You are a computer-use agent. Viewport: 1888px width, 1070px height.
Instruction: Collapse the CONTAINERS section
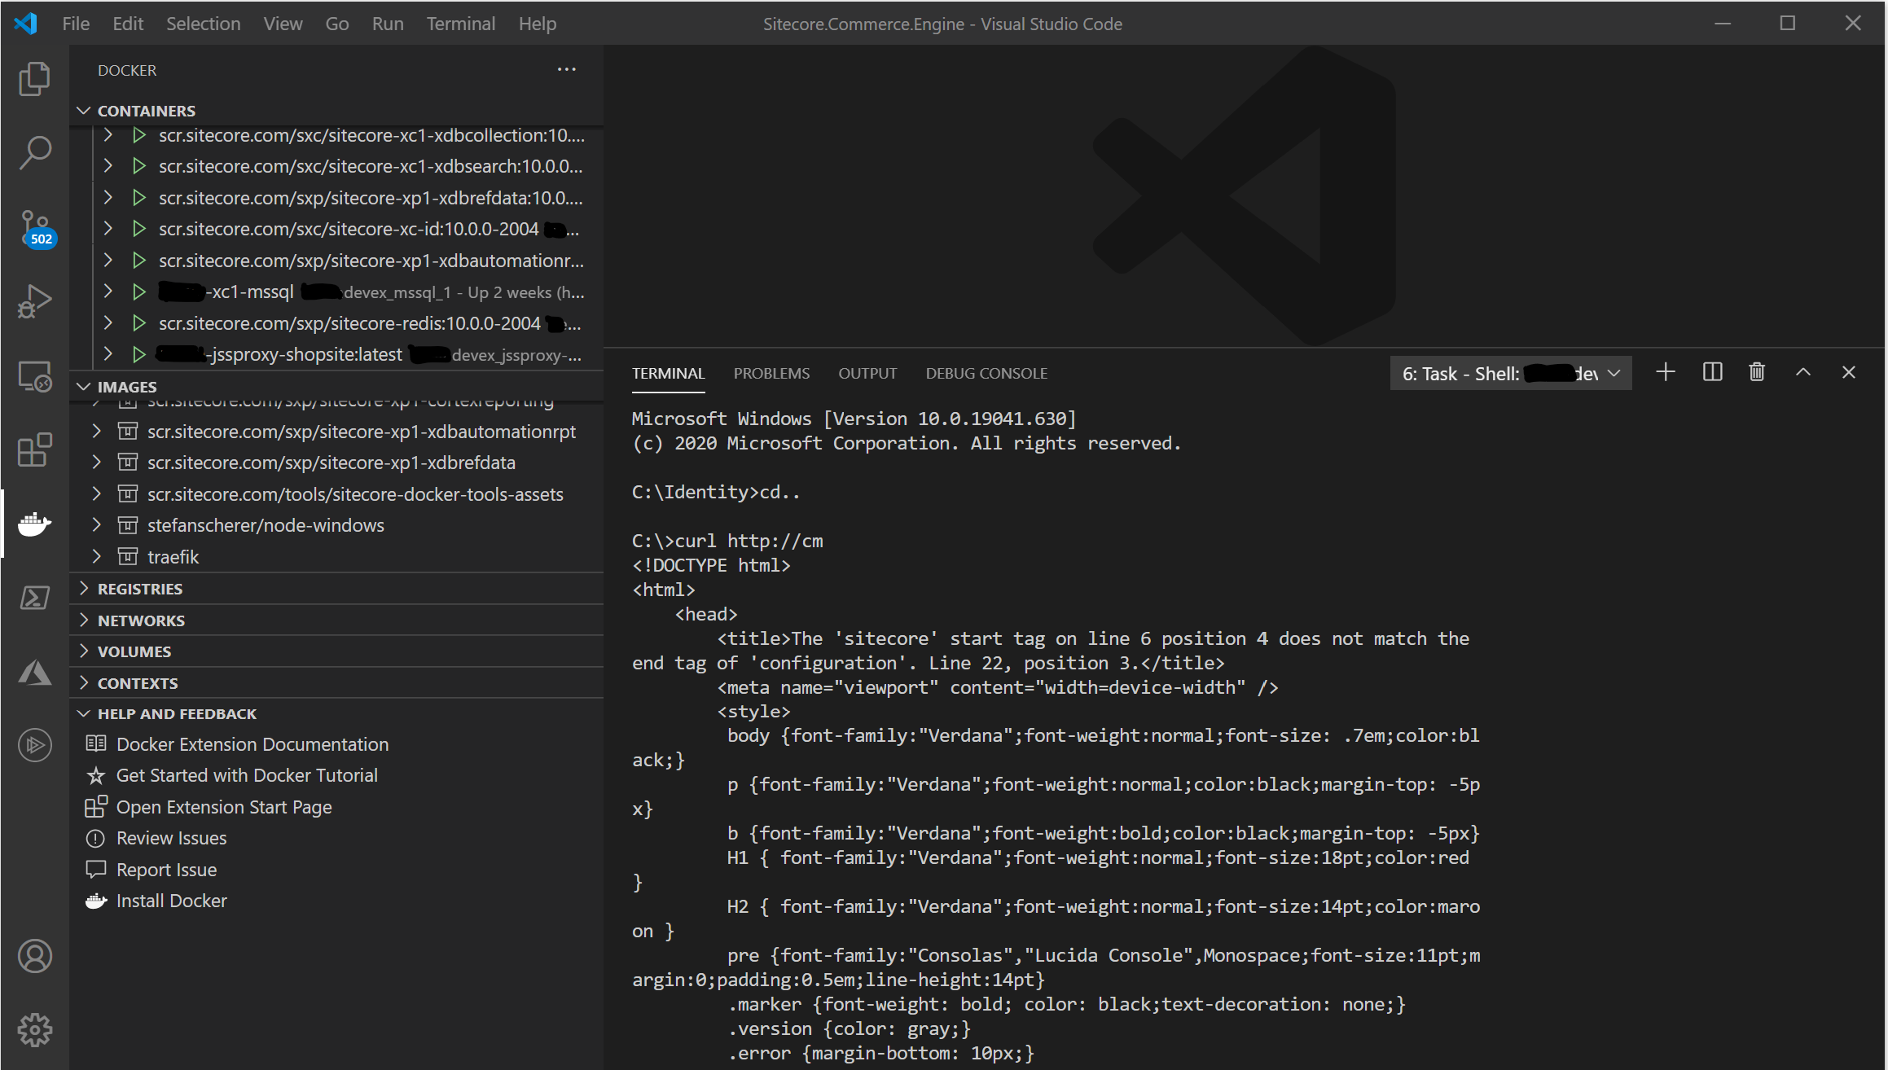84,111
